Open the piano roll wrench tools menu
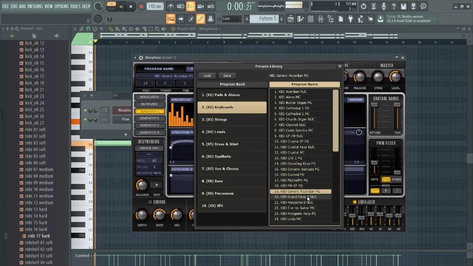Viewport: 473px width, 266px height. [x=82, y=29]
